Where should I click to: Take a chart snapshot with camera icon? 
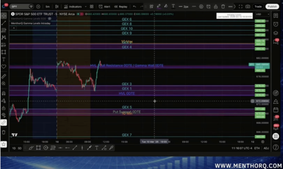(x=248, y=7)
